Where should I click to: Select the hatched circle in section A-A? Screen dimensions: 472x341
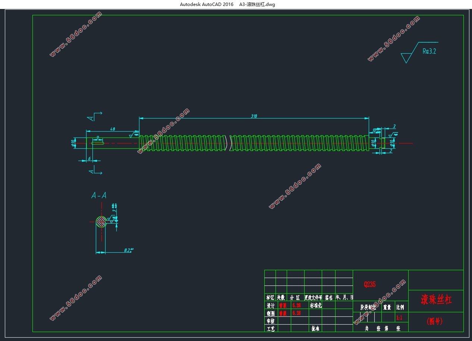point(101,221)
